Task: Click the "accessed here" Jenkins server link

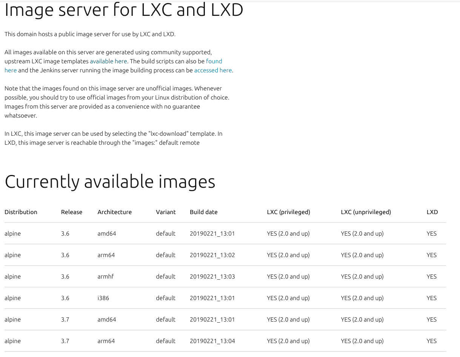Action: click(x=213, y=70)
